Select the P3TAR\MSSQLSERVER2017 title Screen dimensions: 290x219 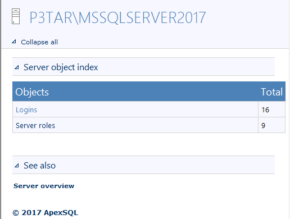tap(117, 17)
